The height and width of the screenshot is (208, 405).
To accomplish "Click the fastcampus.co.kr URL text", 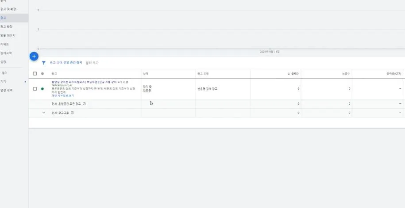I will tap(62, 85).
